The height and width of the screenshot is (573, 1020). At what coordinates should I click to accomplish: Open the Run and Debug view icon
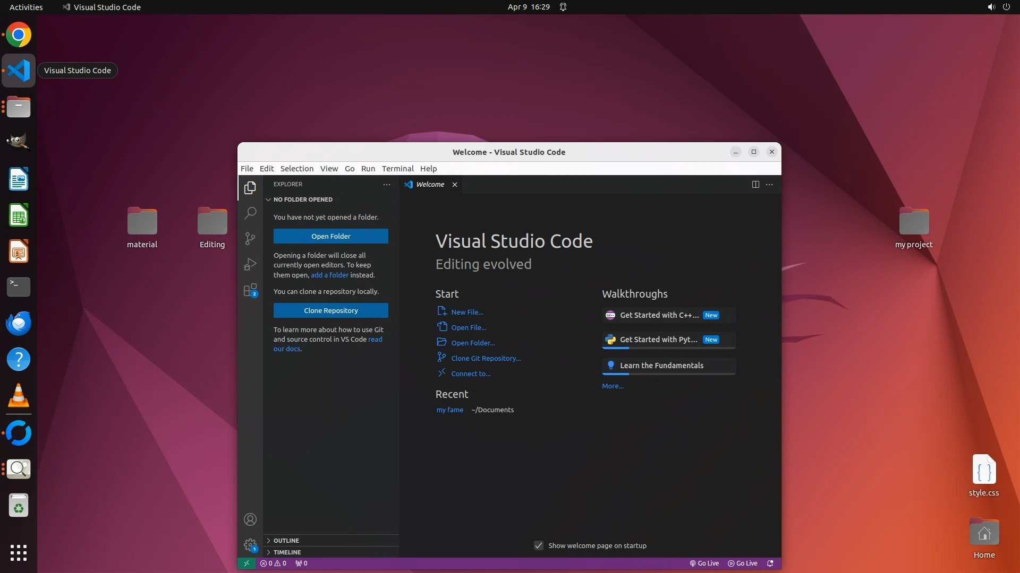pyautogui.click(x=250, y=264)
